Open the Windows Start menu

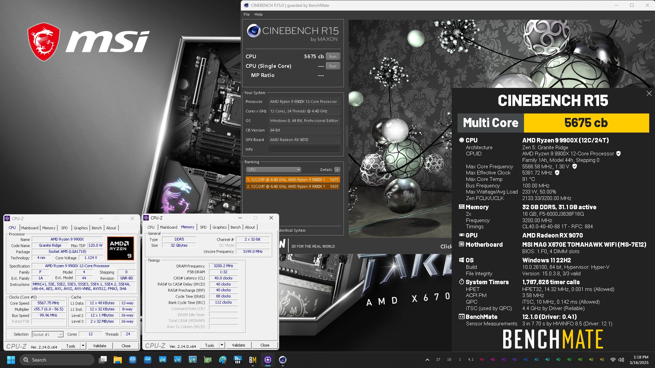11,360
